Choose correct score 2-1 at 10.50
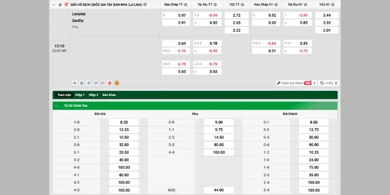Viewport: 390px width, 195px height. tap(124, 137)
